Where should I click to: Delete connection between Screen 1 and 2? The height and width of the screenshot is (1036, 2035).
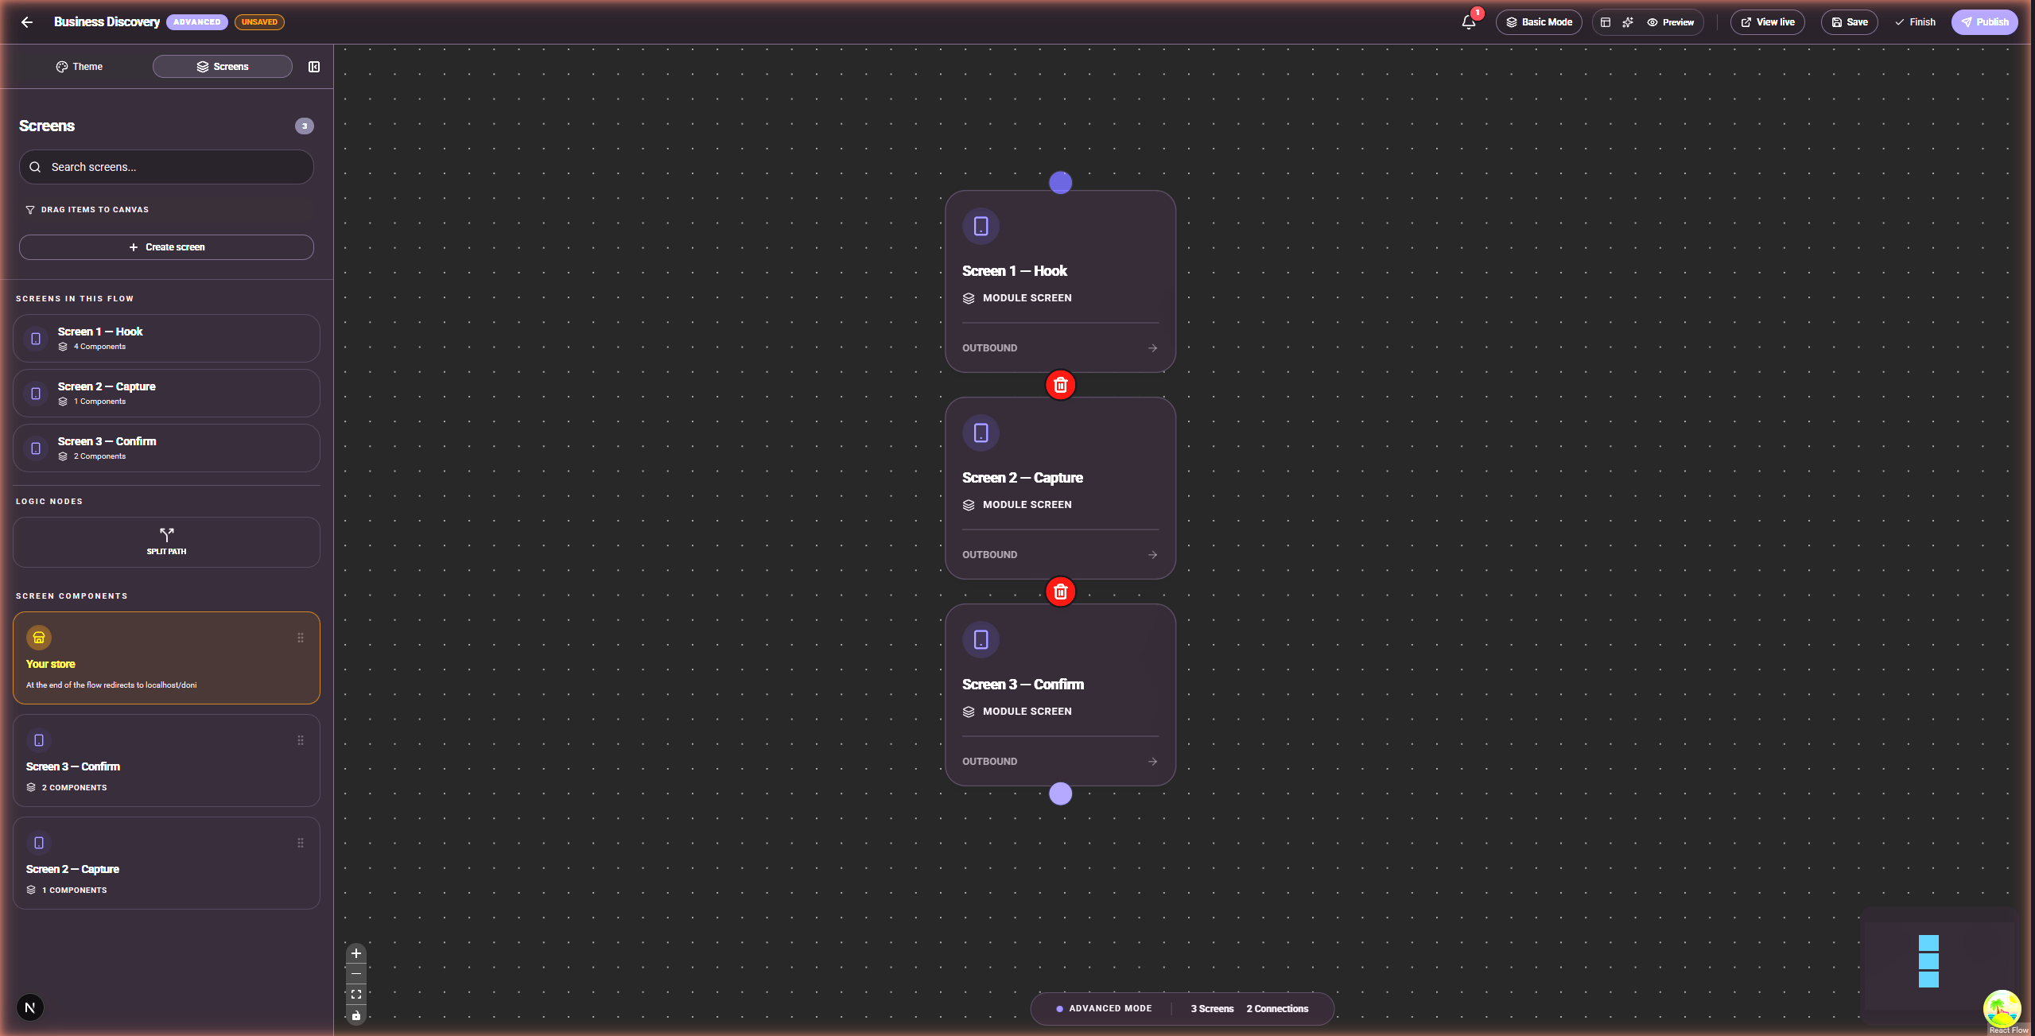coord(1060,385)
